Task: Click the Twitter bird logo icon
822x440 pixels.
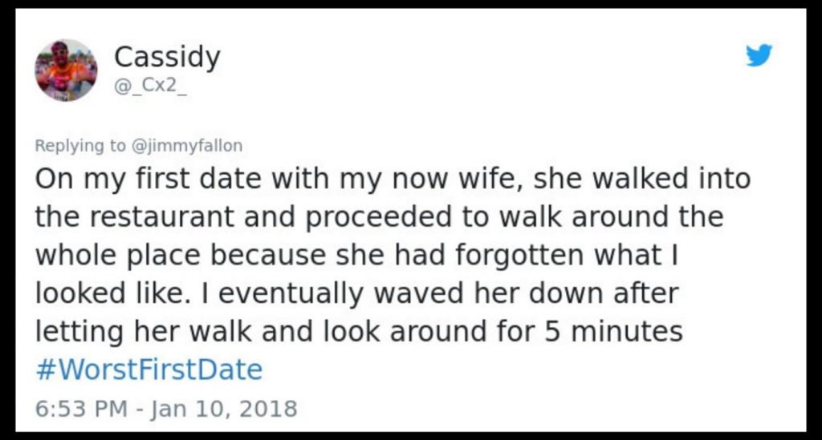Action: [x=759, y=55]
